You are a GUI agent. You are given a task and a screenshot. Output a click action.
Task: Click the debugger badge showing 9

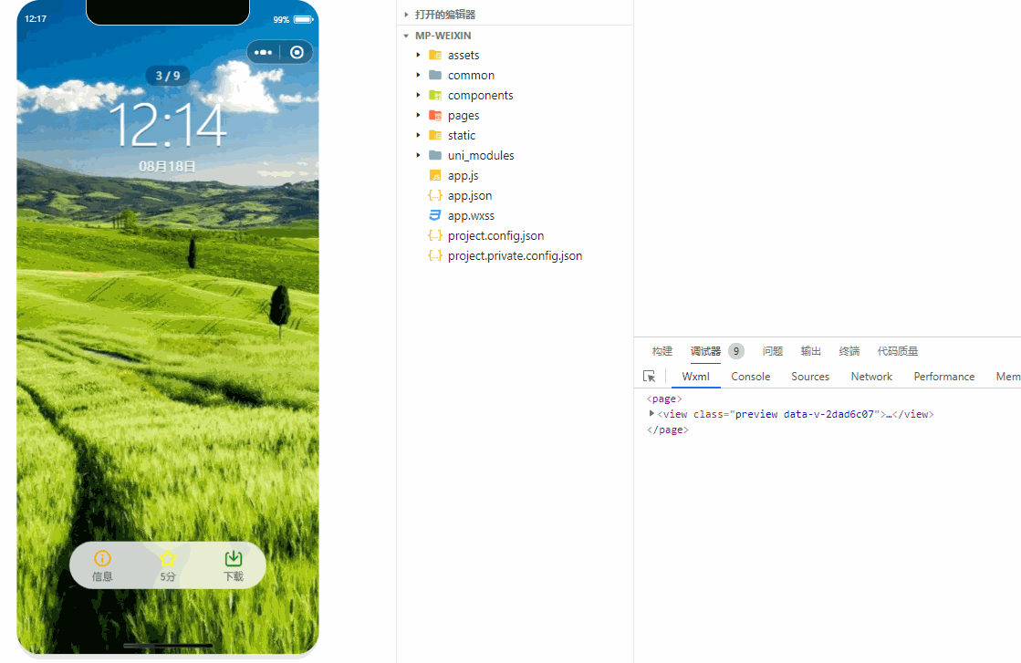(x=736, y=351)
